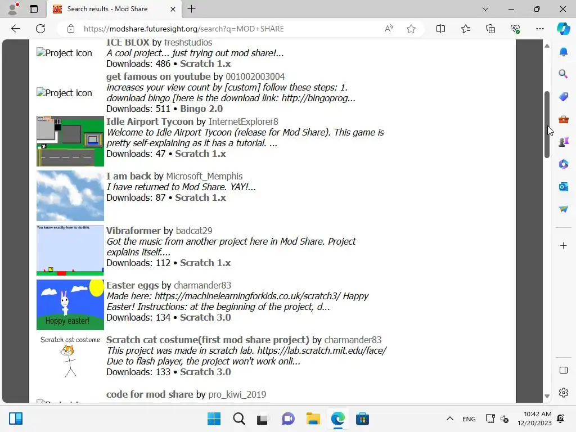Add this page to favorites star

411,29
